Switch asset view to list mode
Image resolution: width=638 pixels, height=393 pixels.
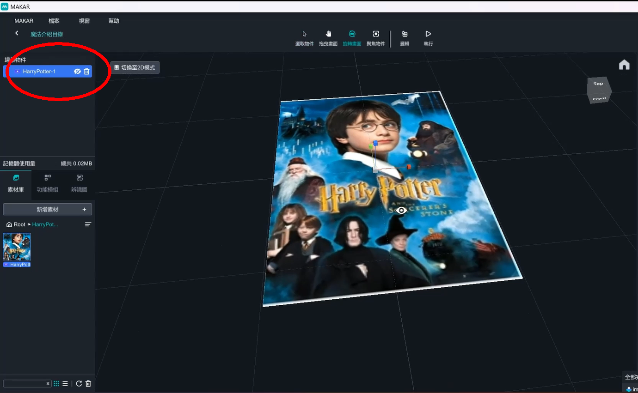tap(65, 384)
